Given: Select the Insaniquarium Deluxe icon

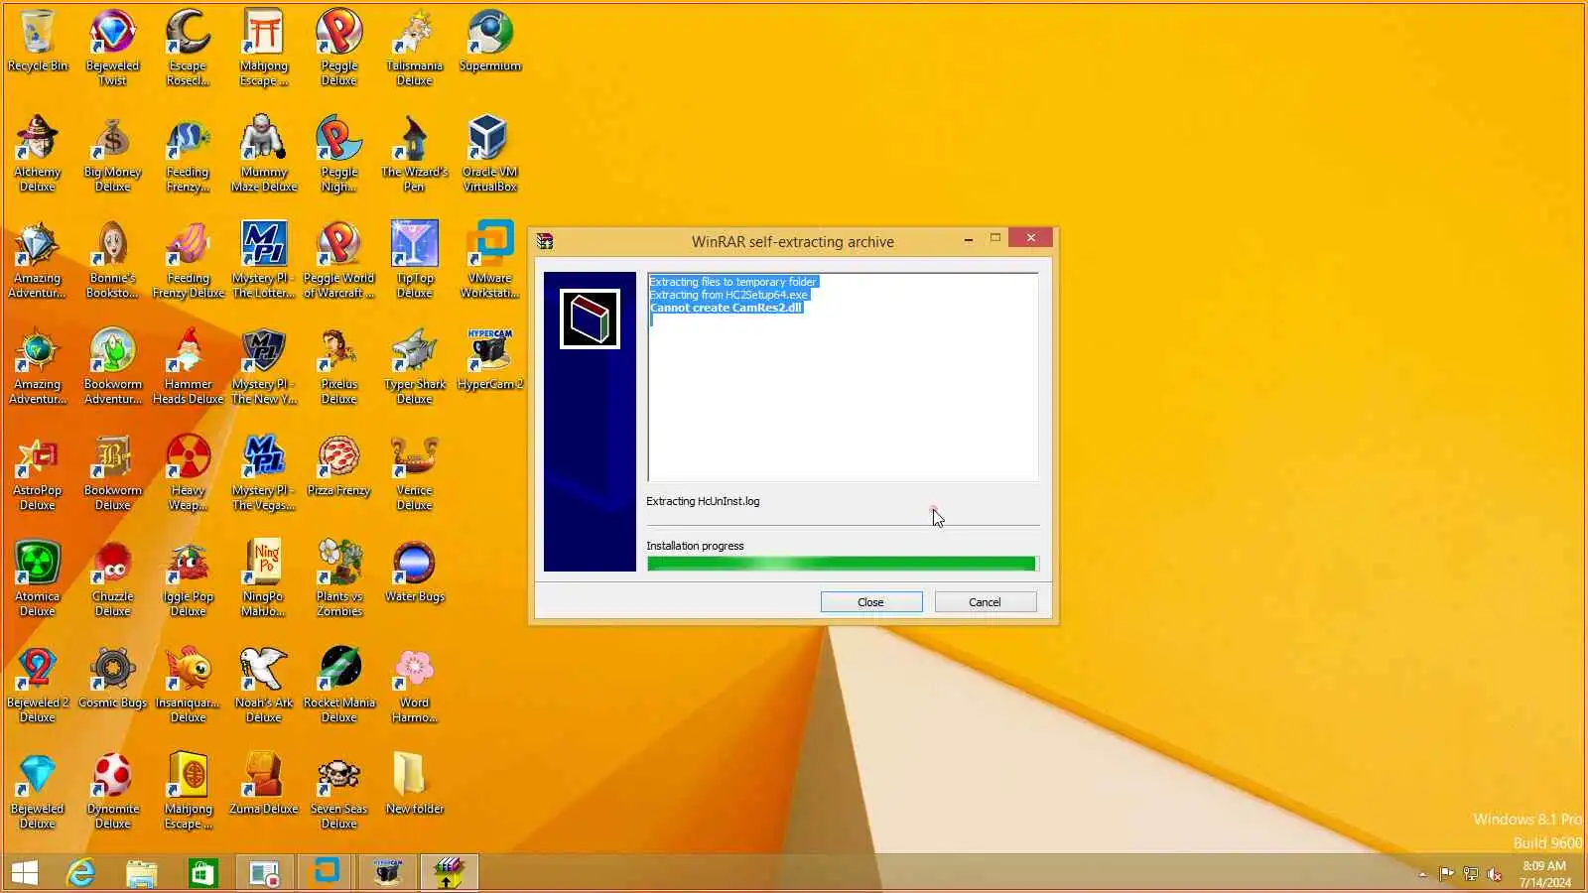Looking at the screenshot, I should [x=189, y=685].
